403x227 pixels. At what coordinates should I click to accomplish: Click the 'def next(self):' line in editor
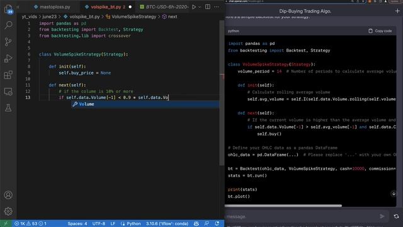(x=67, y=85)
